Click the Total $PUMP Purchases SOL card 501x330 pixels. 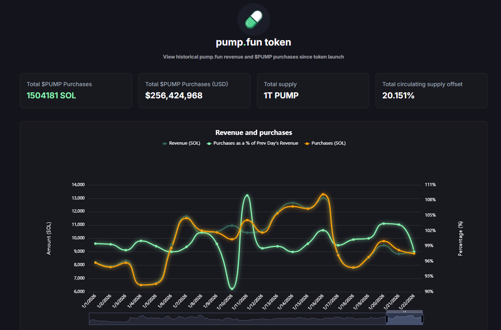click(x=76, y=91)
